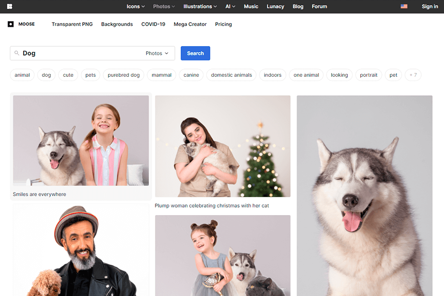Filter by mammal tag

161,75
